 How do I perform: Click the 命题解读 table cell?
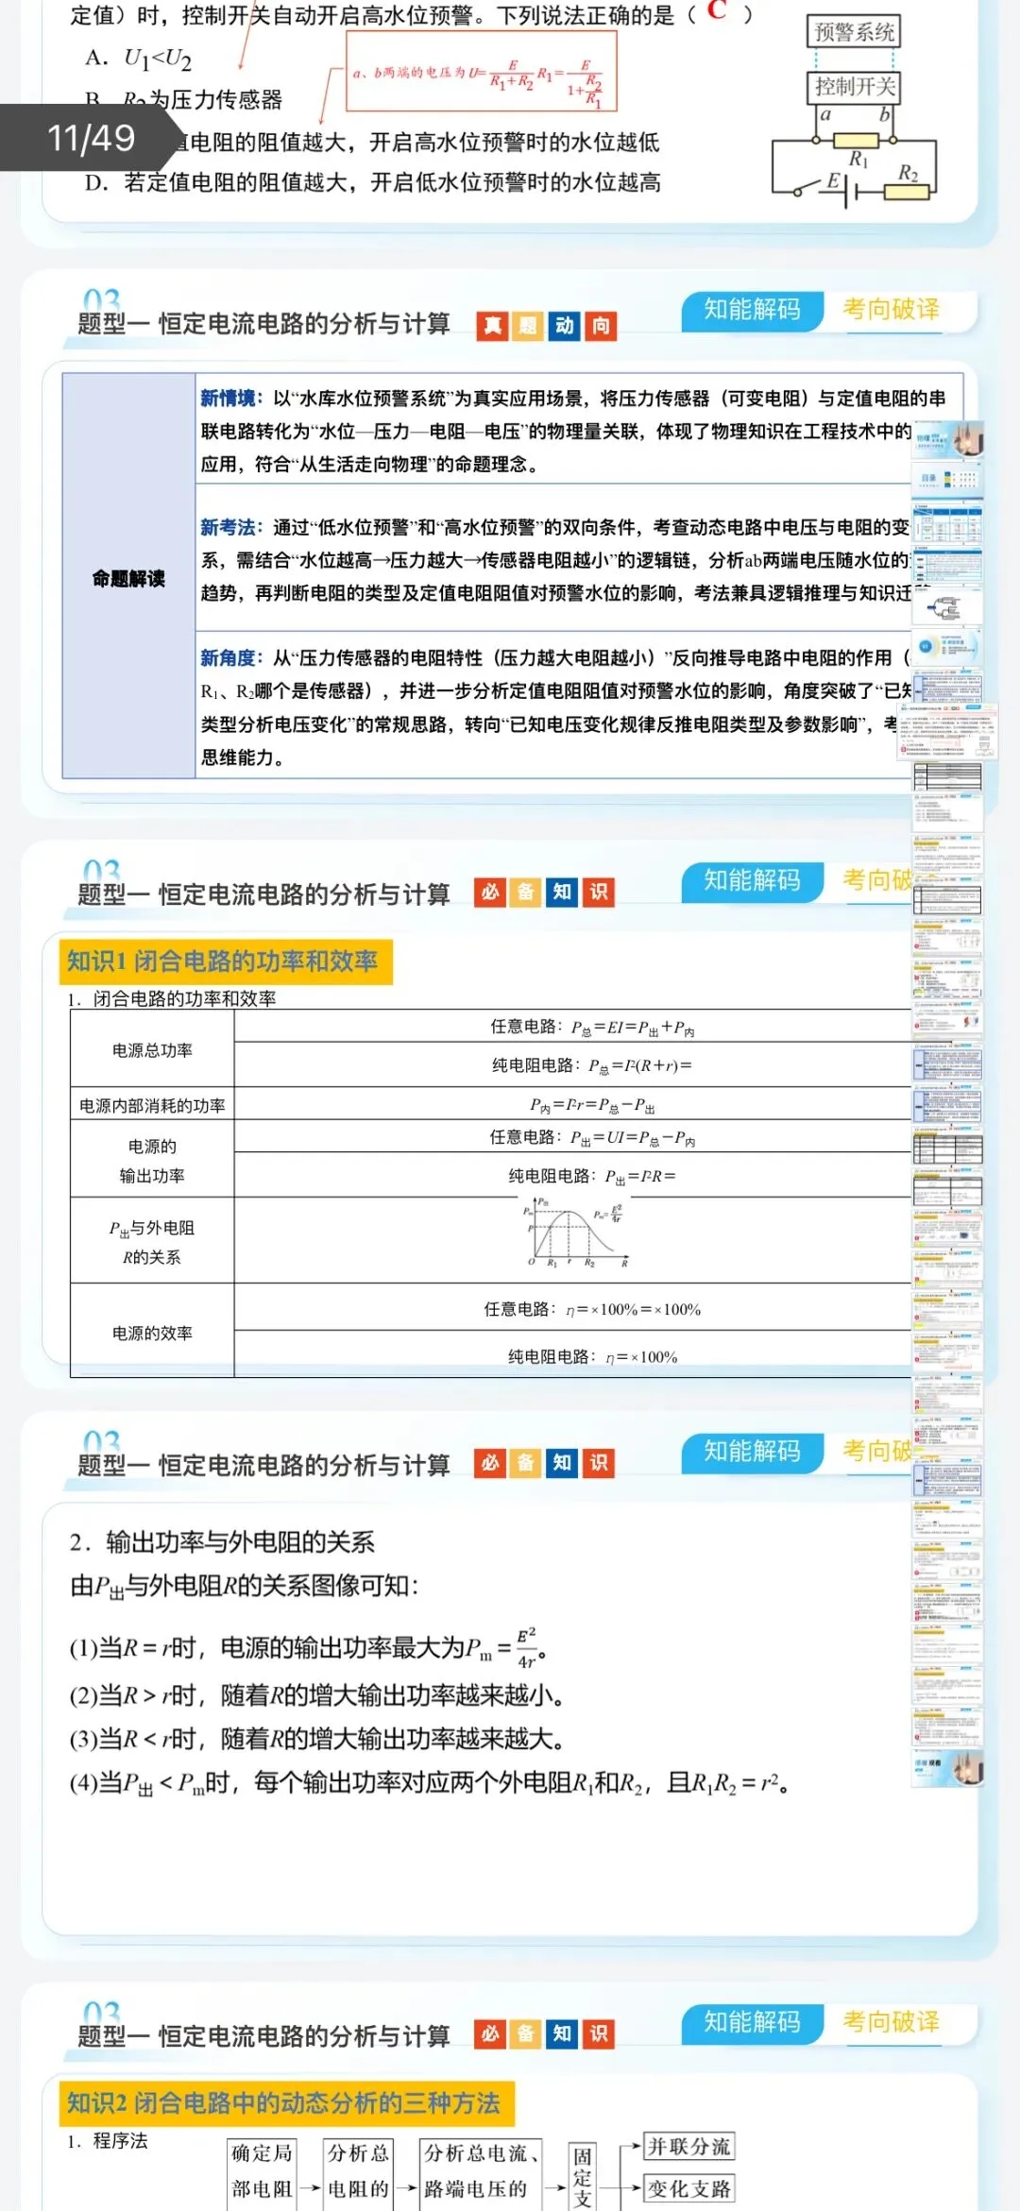128,576
